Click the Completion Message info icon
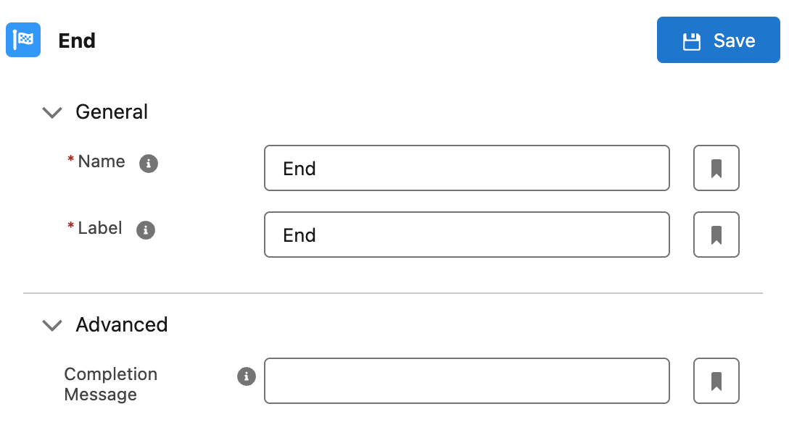The width and height of the screenshot is (789, 430). coord(247,376)
